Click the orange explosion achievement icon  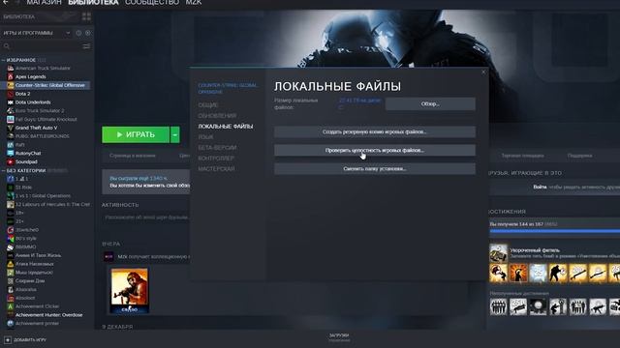click(518, 273)
